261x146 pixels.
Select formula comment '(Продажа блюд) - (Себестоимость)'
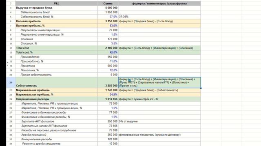tap(159, 90)
